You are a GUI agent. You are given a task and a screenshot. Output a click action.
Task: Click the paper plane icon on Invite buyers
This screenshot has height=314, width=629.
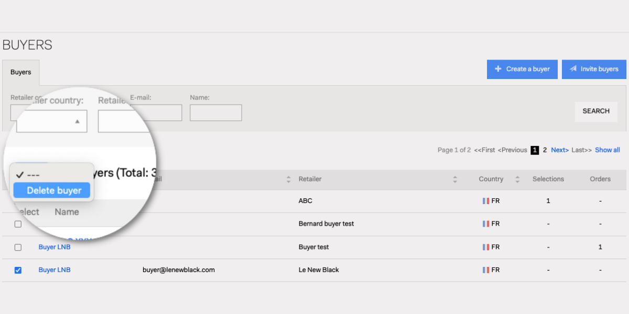pos(573,69)
